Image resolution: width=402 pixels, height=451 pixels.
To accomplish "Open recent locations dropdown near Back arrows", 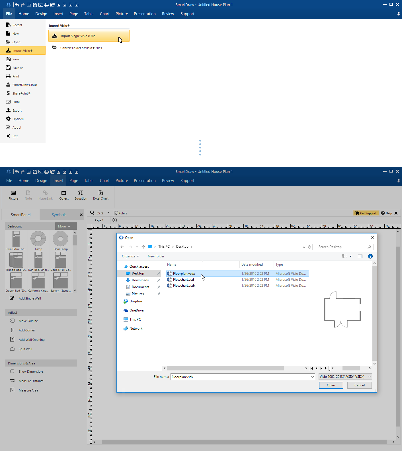I will [137, 247].
